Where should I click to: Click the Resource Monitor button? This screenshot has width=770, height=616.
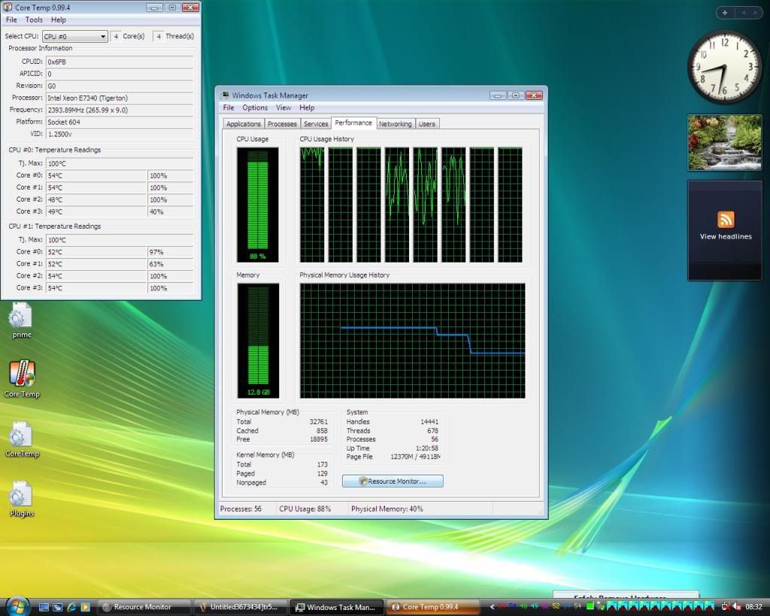393,481
